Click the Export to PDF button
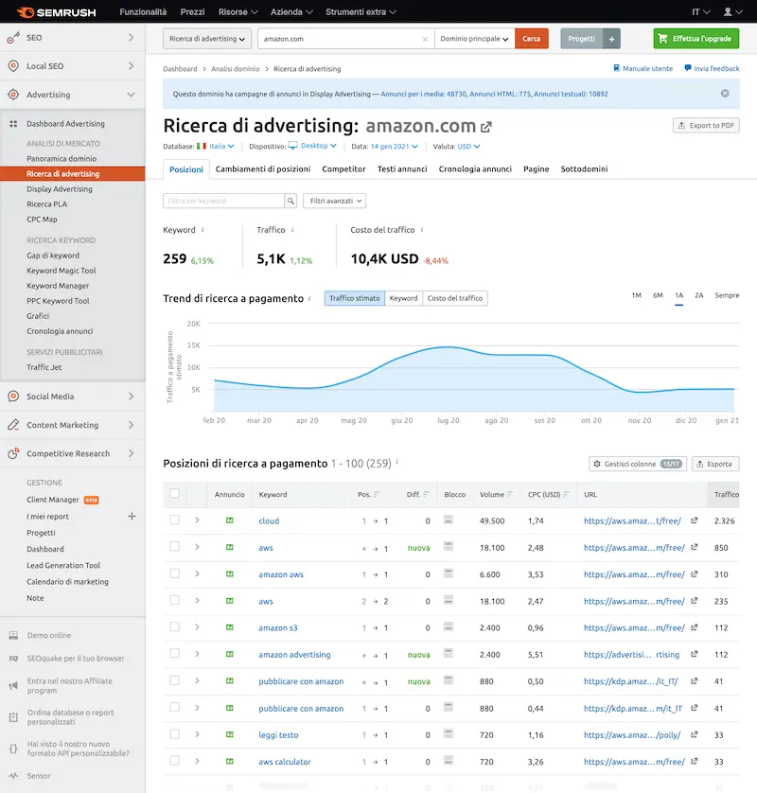The image size is (757, 793). [x=706, y=126]
